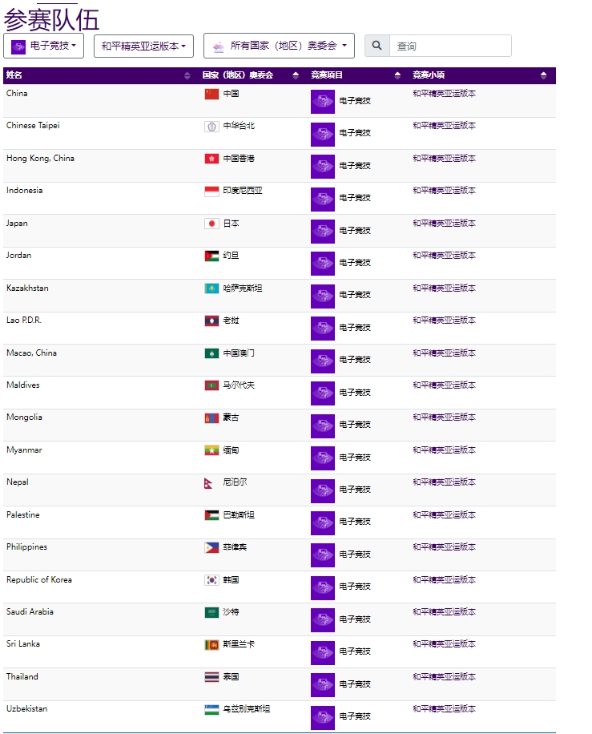
Task: Click the Sri Lanka flag icon
Action: [x=211, y=645]
